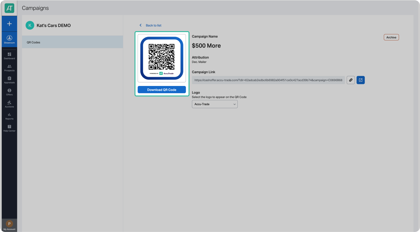Archive this campaign
The width and height of the screenshot is (420, 232).
pos(391,37)
